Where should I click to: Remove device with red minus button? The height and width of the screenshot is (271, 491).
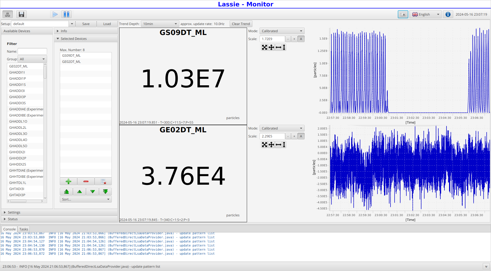[86, 181]
